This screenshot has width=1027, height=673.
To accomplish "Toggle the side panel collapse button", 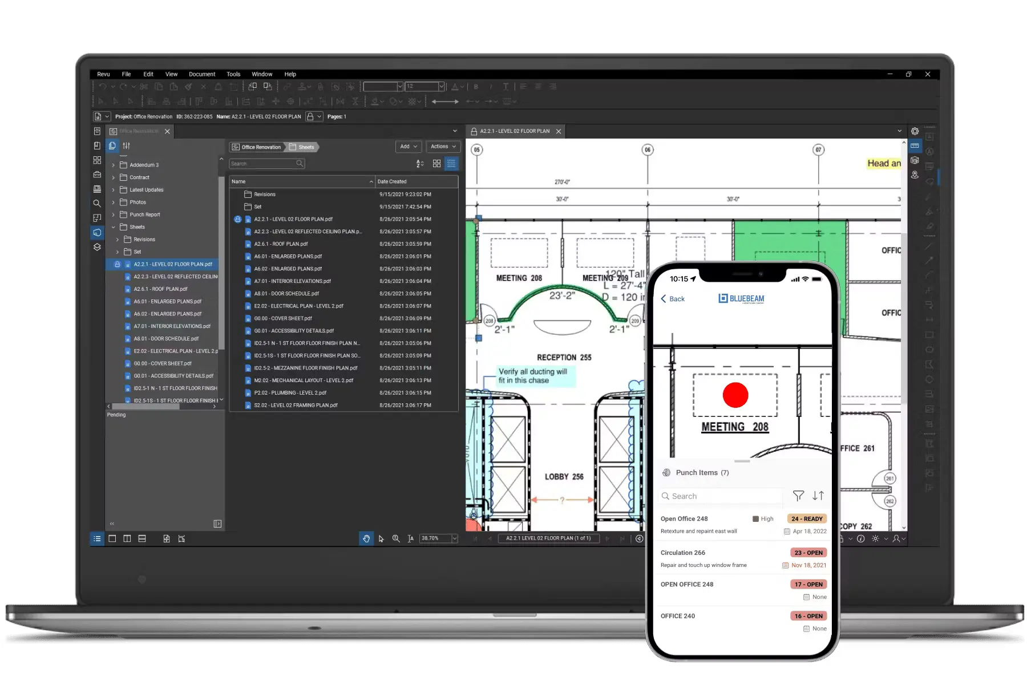I will [x=217, y=524].
